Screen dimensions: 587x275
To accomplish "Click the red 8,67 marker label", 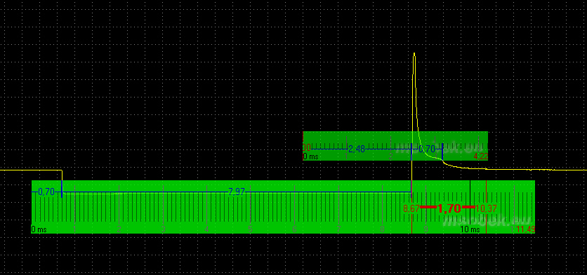I will [411, 208].
